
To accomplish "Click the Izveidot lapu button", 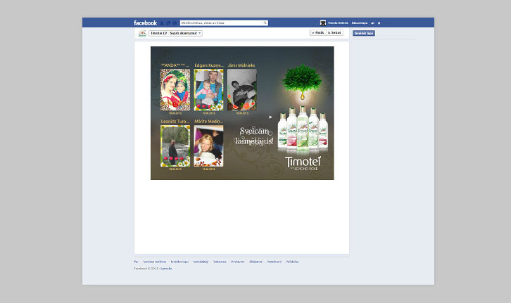I will pyautogui.click(x=364, y=33).
